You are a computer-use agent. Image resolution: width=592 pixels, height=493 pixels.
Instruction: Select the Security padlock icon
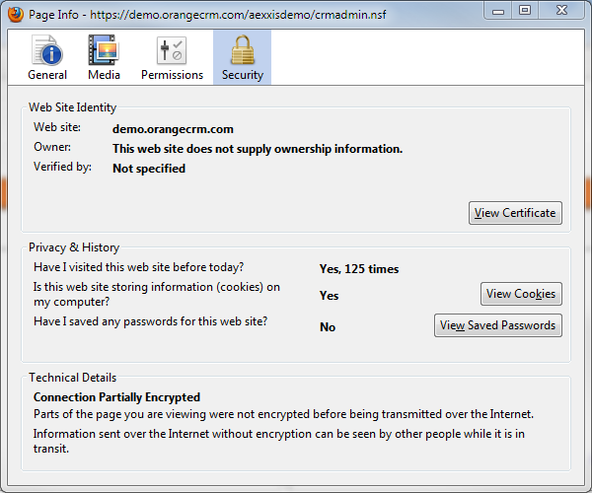(242, 50)
